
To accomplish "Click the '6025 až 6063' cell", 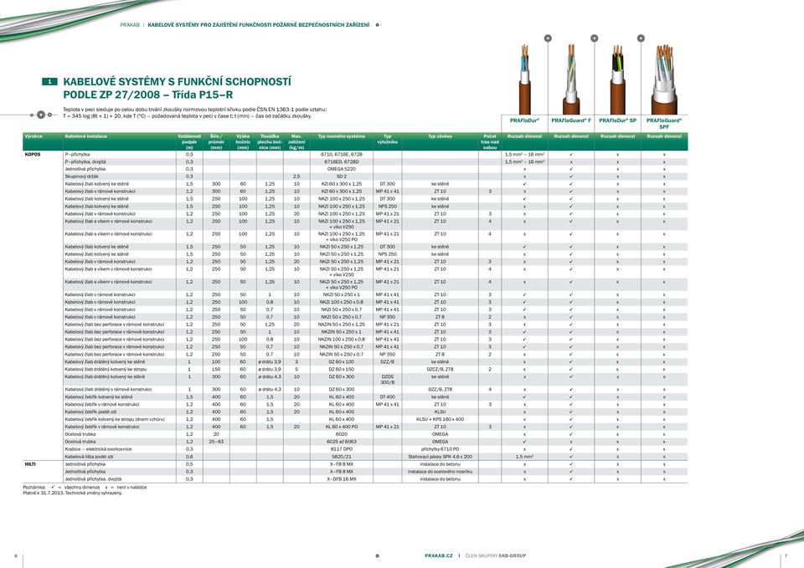I will (x=342, y=442).
